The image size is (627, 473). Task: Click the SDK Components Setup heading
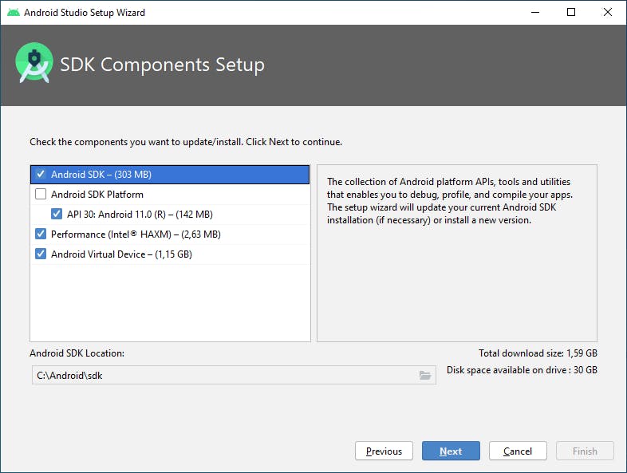[162, 65]
